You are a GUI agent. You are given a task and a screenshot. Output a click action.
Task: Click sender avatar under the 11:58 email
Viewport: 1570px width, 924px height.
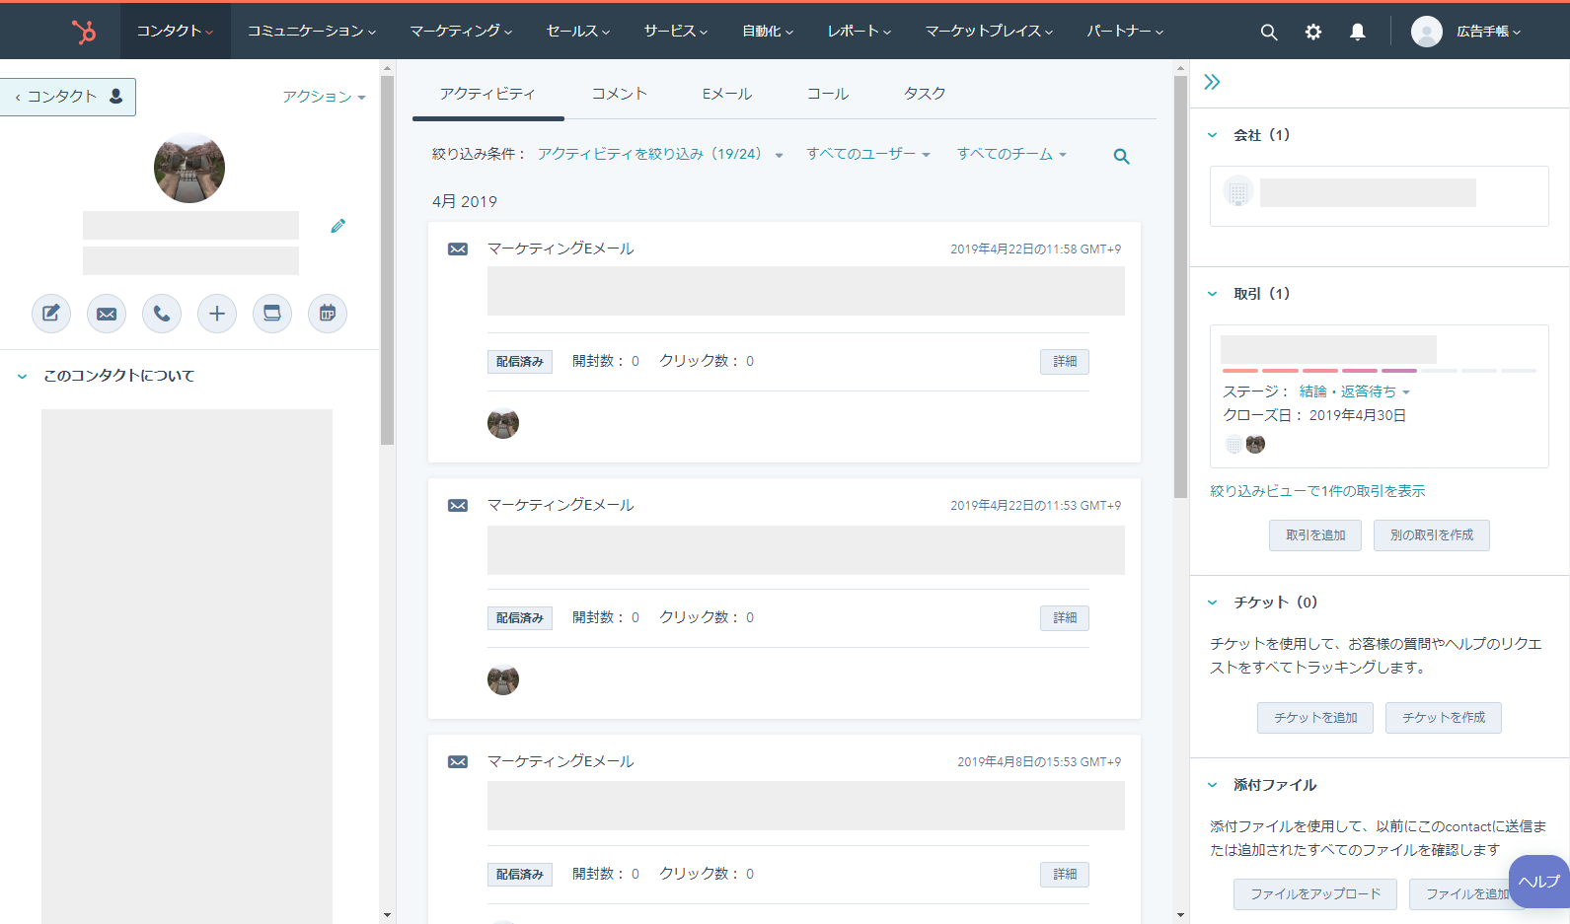503,423
